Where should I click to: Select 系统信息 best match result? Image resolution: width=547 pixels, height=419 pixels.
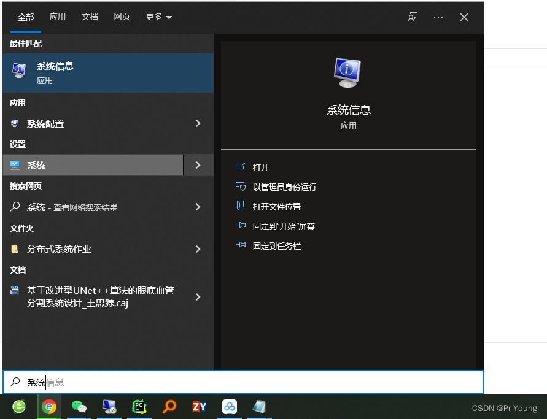(x=108, y=73)
